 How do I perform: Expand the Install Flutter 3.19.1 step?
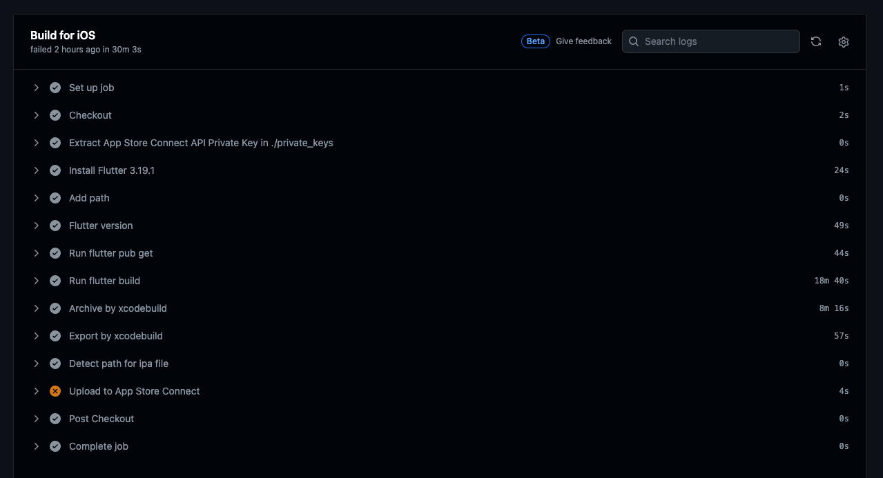pos(36,170)
